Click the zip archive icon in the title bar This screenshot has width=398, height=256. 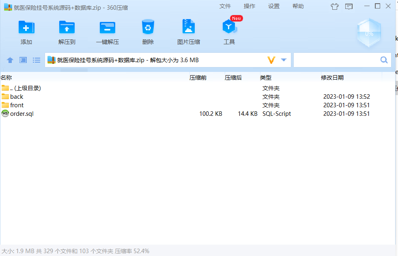coord(8,7)
